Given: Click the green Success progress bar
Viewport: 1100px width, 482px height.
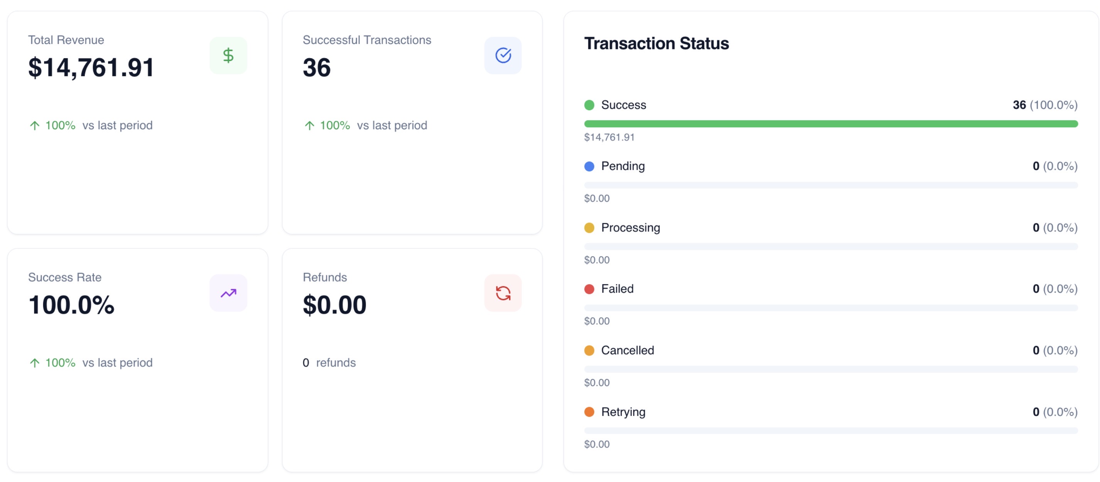Looking at the screenshot, I should pos(830,124).
